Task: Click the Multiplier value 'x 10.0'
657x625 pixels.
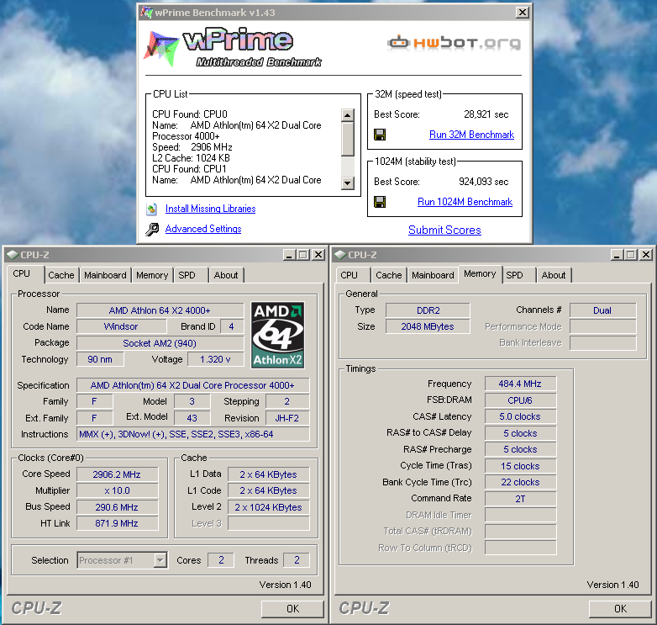Action: (x=117, y=490)
